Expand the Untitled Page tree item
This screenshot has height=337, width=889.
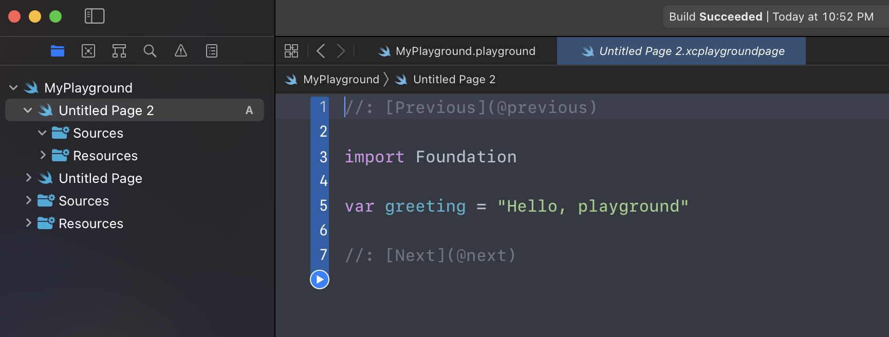(29, 178)
